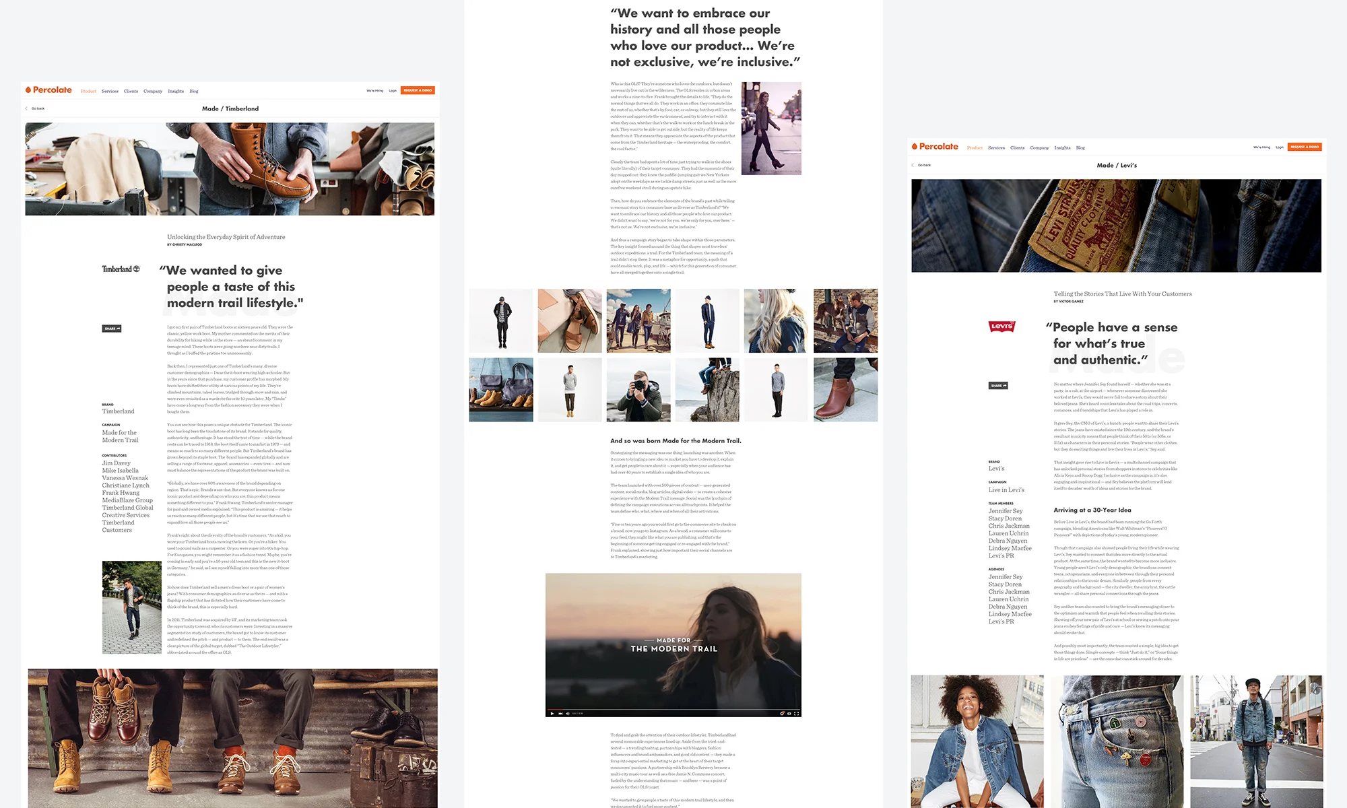Open the jeans with pins close-up photo
The image size is (1347, 808).
coord(1117,741)
